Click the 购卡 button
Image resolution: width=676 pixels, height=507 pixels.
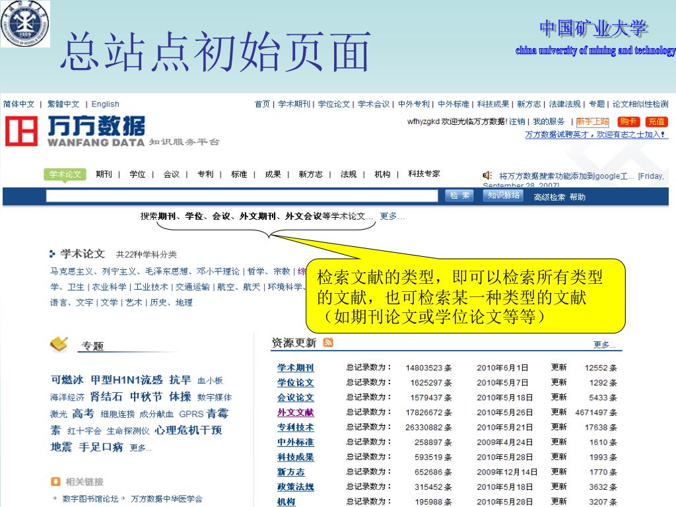pos(628,121)
